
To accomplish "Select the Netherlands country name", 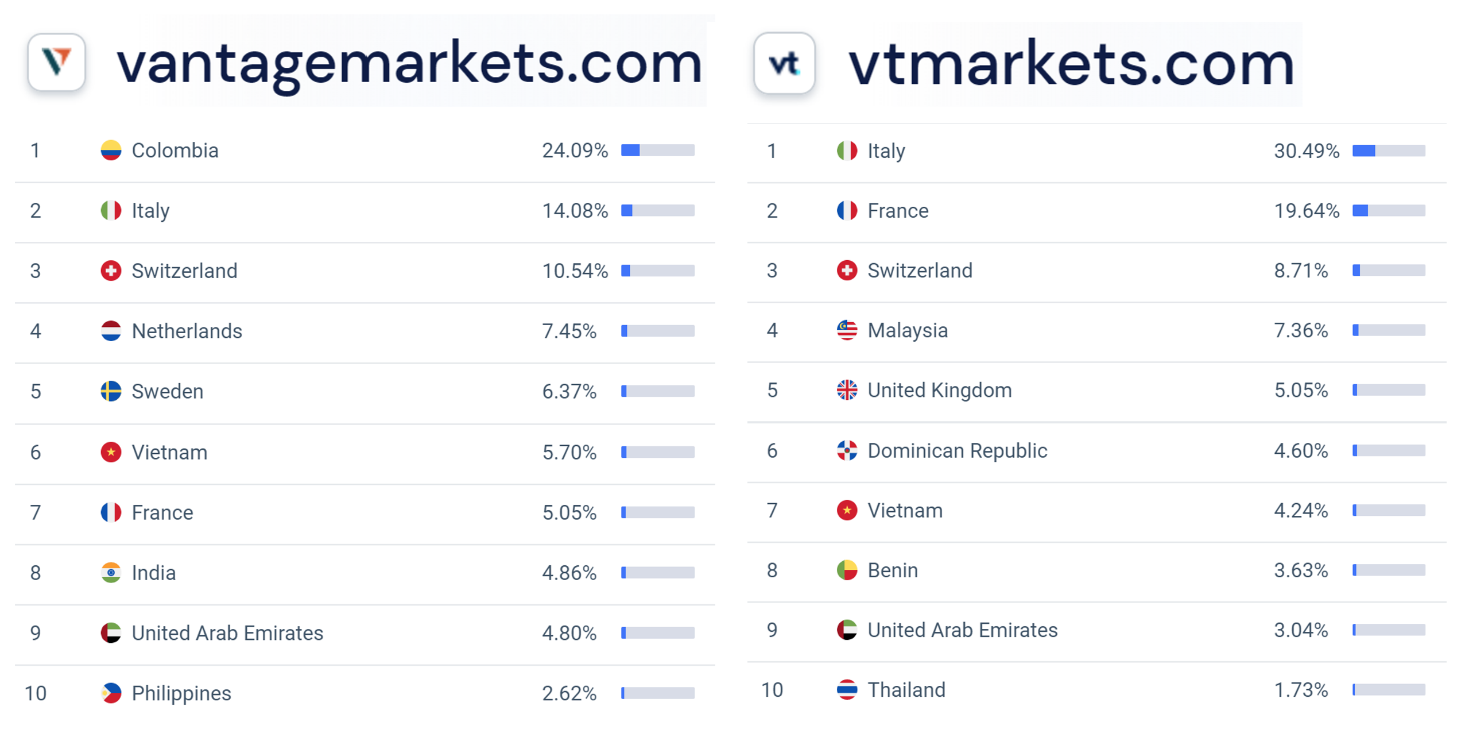I will [187, 331].
